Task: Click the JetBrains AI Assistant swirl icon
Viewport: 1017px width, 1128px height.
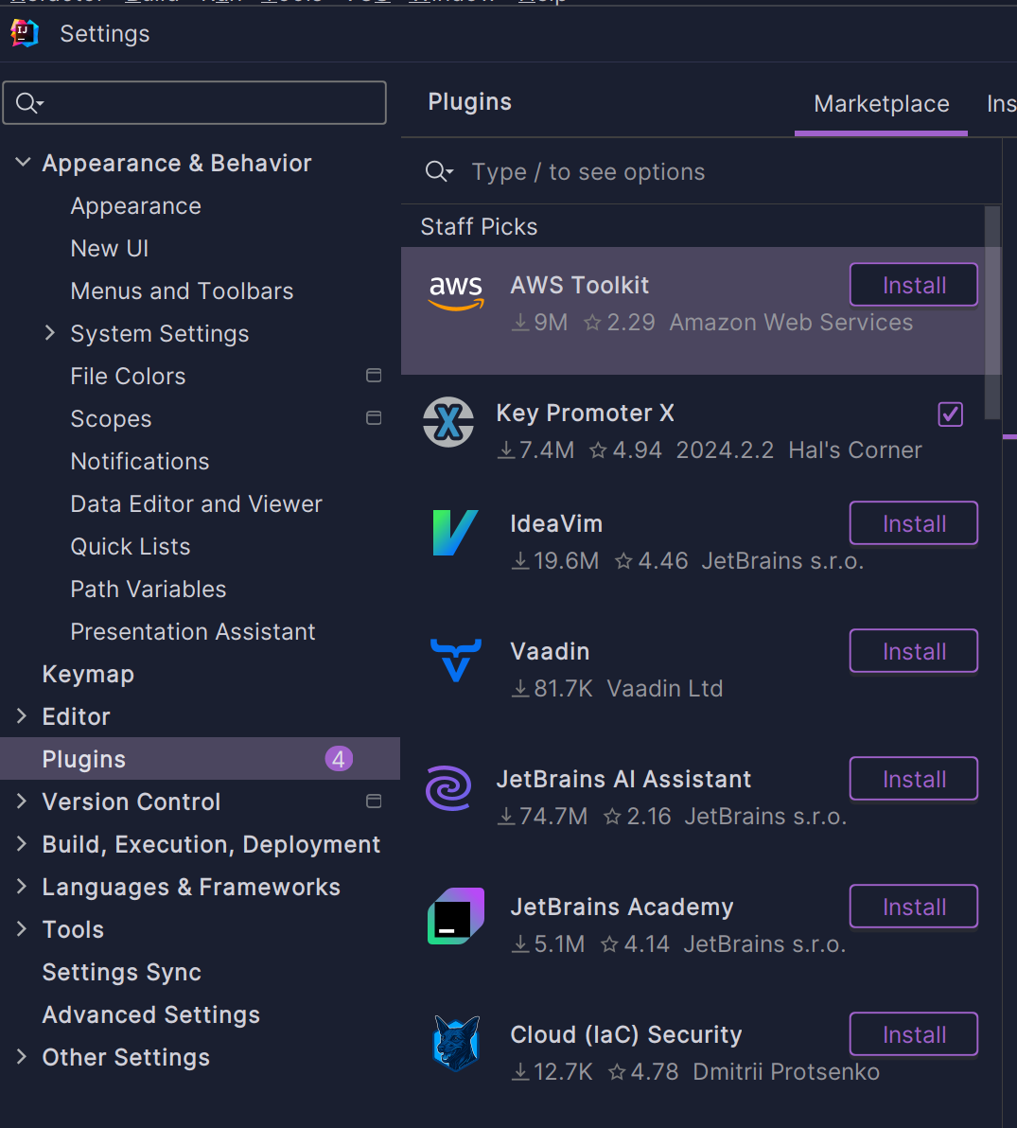Action: [448, 787]
